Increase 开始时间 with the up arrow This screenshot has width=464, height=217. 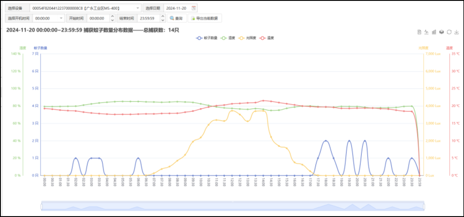pos(113,17)
